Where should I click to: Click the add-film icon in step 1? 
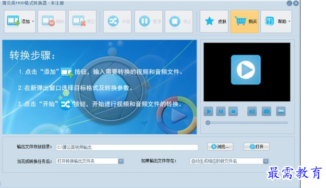click(67, 72)
